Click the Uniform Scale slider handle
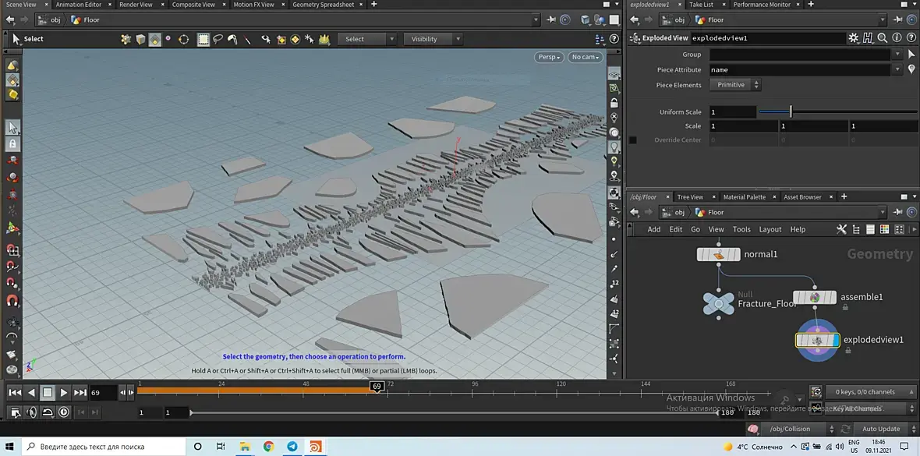The image size is (920, 456). tap(791, 111)
